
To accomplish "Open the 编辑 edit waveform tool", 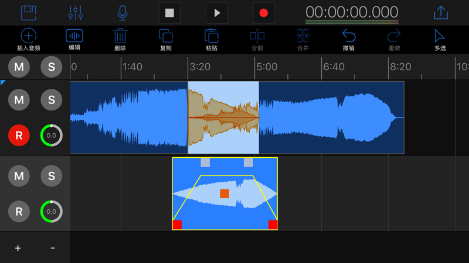I will pos(74,40).
